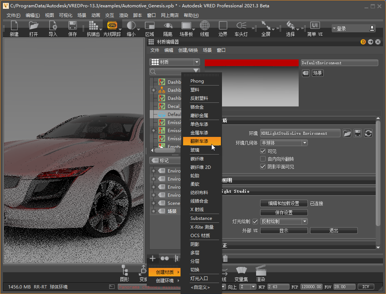This screenshot has width=386, height=294.
Task: Click the 保存设置 button
Action: (284, 213)
